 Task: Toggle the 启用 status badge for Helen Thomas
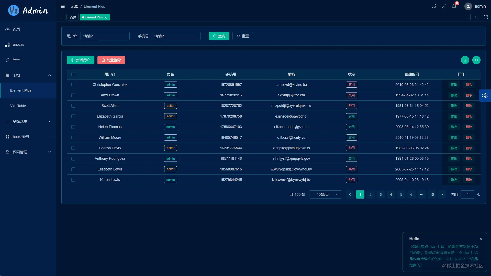tap(351, 127)
